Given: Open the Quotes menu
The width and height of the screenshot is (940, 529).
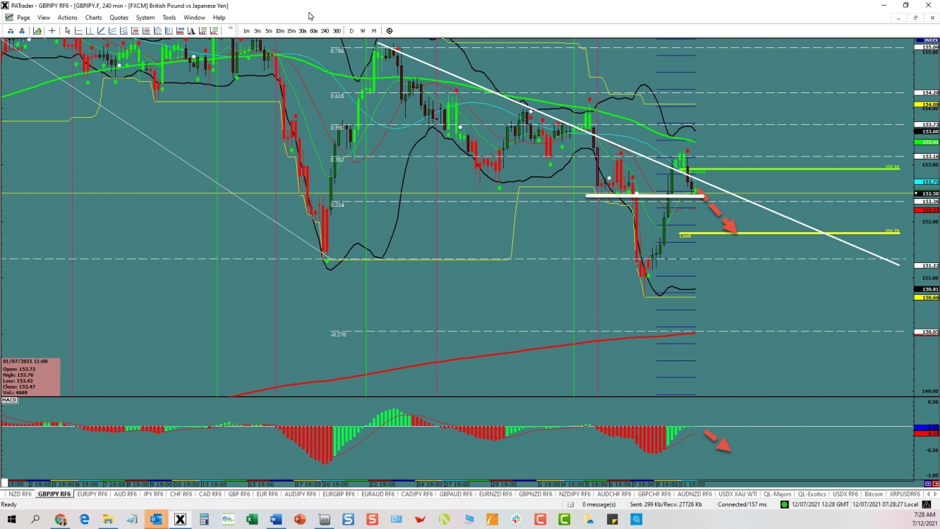Looking at the screenshot, I should pos(119,18).
